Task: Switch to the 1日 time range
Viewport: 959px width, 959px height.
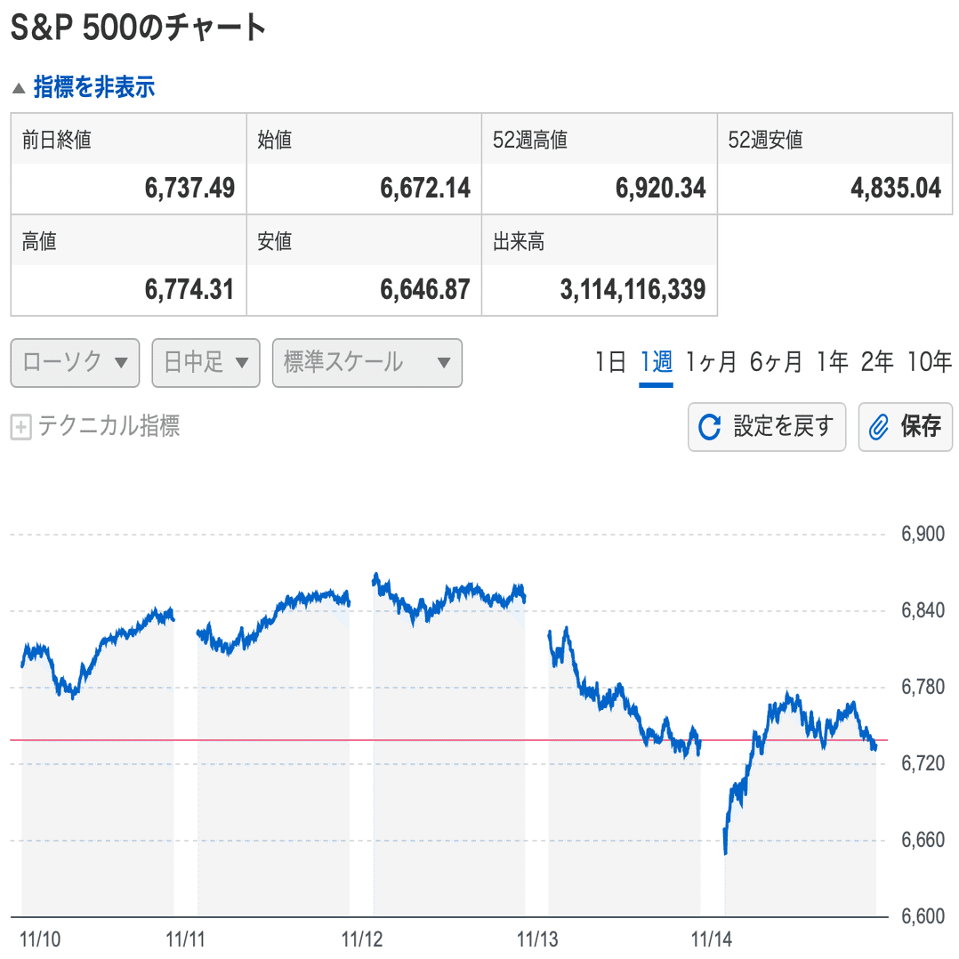Action: (x=611, y=362)
